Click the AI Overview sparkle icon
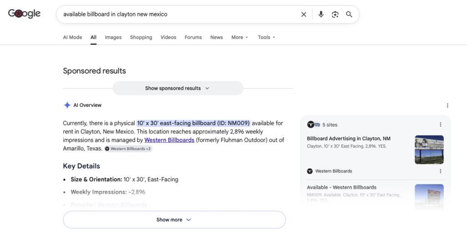This screenshot has width=467, height=232. click(x=67, y=105)
